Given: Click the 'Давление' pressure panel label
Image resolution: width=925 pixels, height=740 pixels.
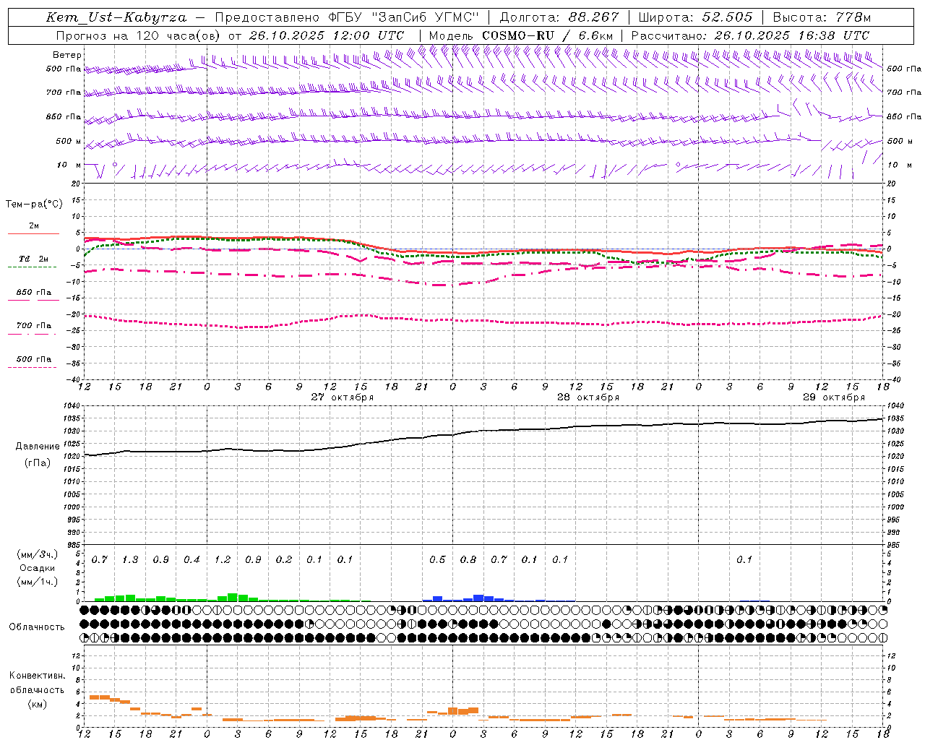Looking at the screenshot, I should pos(38,447).
